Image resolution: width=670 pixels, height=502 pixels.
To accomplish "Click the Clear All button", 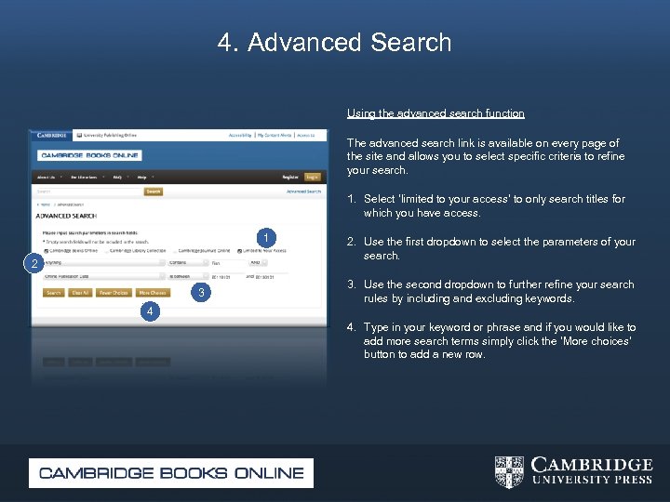I will click(x=80, y=293).
